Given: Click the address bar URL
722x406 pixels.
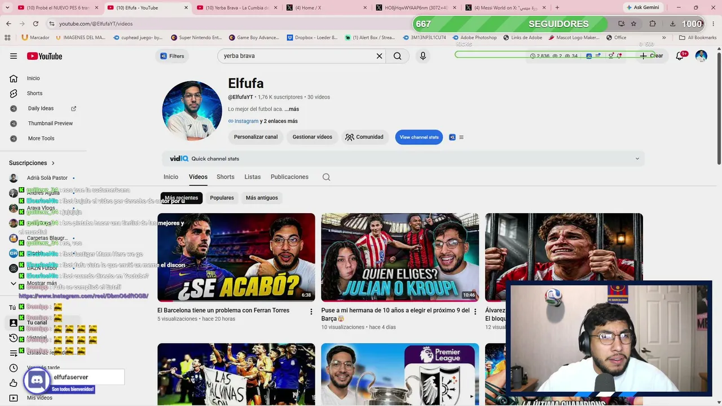Looking at the screenshot, I should click(x=96, y=24).
